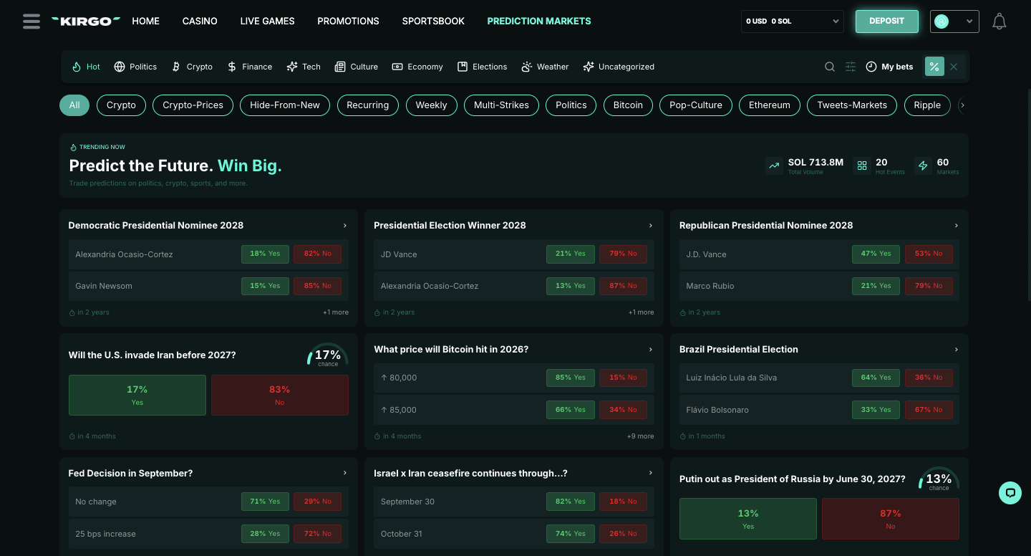Click the Kirgo logo
The image size is (1031, 556).
(x=86, y=21)
